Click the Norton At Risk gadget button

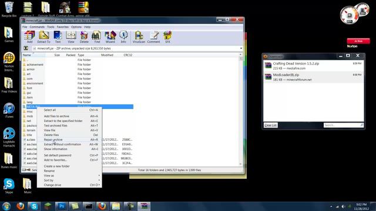[x=358, y=41]
